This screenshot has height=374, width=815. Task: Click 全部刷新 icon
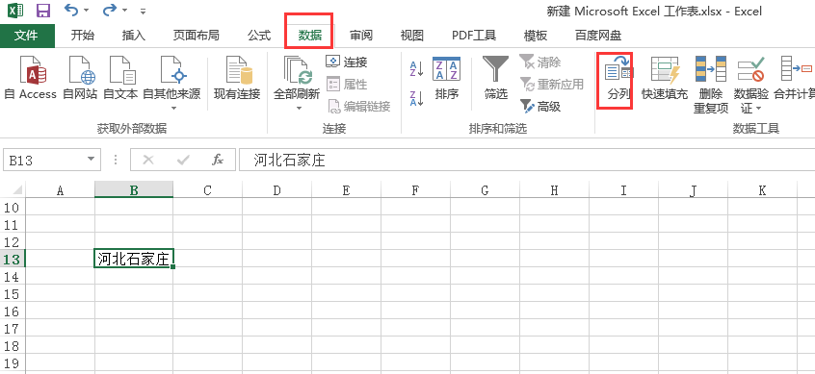[297, 71]
